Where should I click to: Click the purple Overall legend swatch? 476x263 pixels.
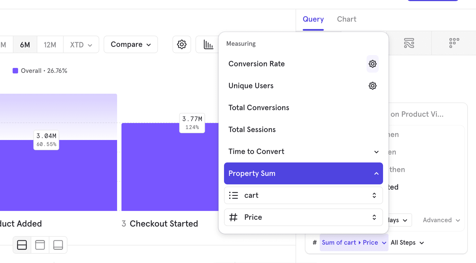tap(15, 70)
